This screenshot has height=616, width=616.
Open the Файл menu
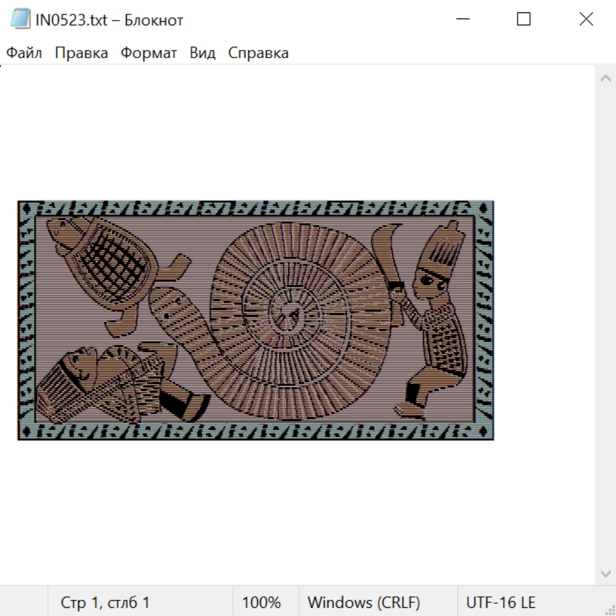(x=24, y=53)
